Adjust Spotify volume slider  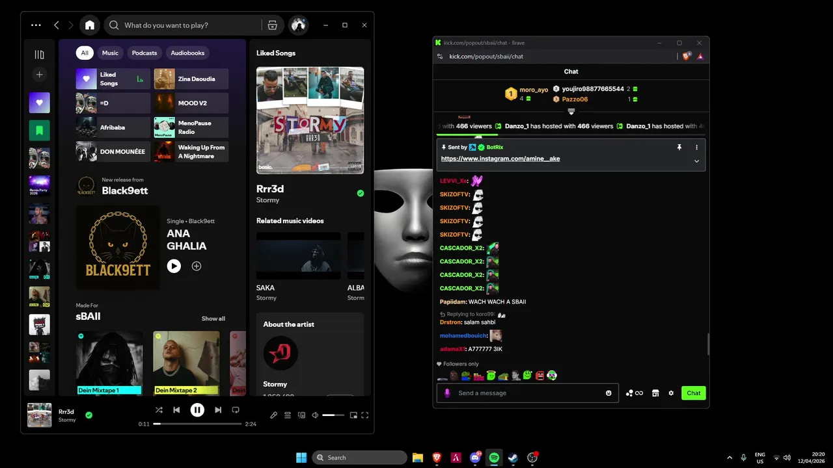pyautogui.click(x=333, y=415)
